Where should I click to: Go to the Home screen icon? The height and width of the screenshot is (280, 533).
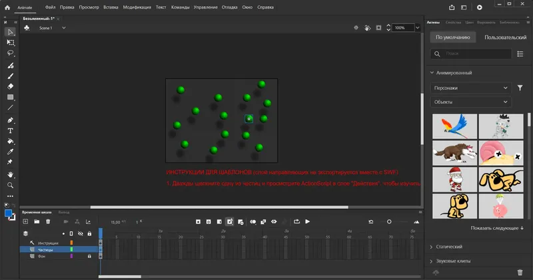point(7,7)
